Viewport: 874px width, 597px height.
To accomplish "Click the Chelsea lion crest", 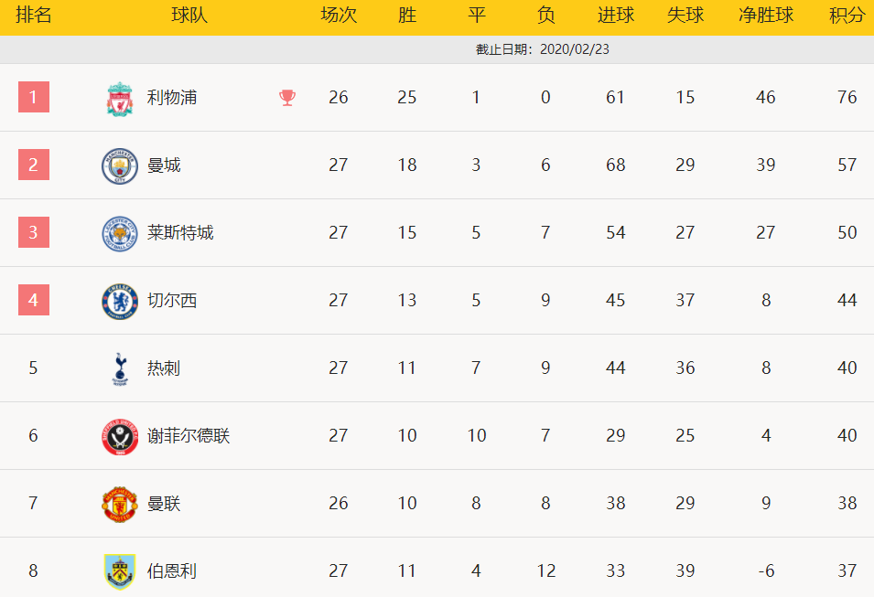I will click(x=120, y=302).
